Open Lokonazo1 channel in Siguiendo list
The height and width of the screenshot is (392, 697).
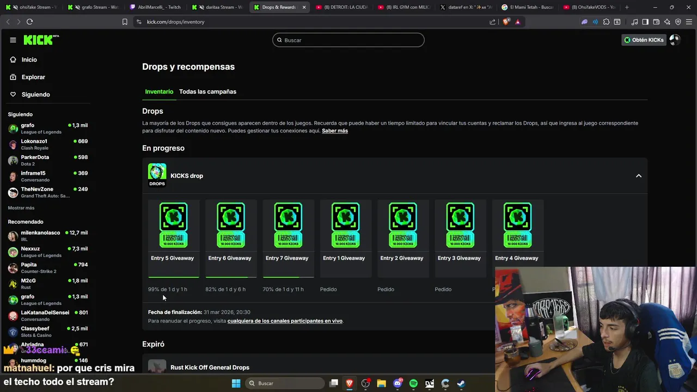click(x=48, y=144)
